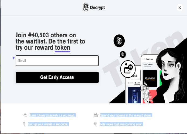The image size is (187, 134).
Task: Click the small Decrypt token coin
Action: [x=123, y=55]
